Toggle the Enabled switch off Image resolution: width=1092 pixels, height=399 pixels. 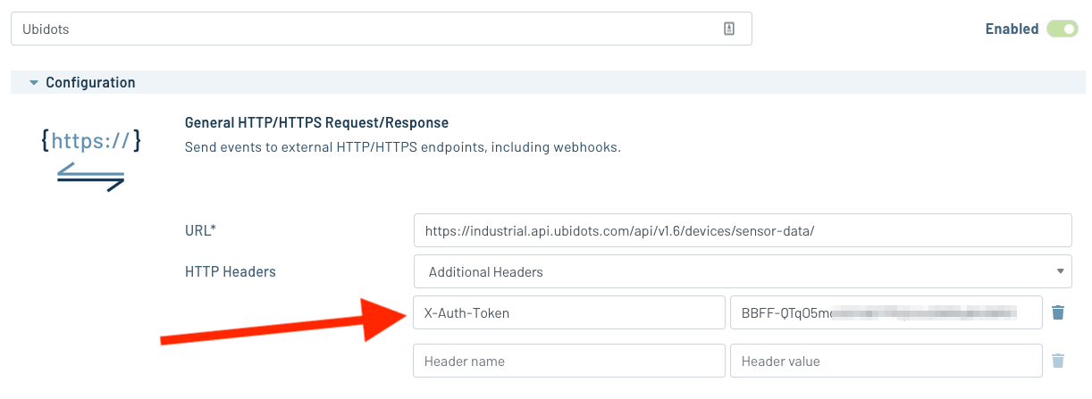point(1063,29)
